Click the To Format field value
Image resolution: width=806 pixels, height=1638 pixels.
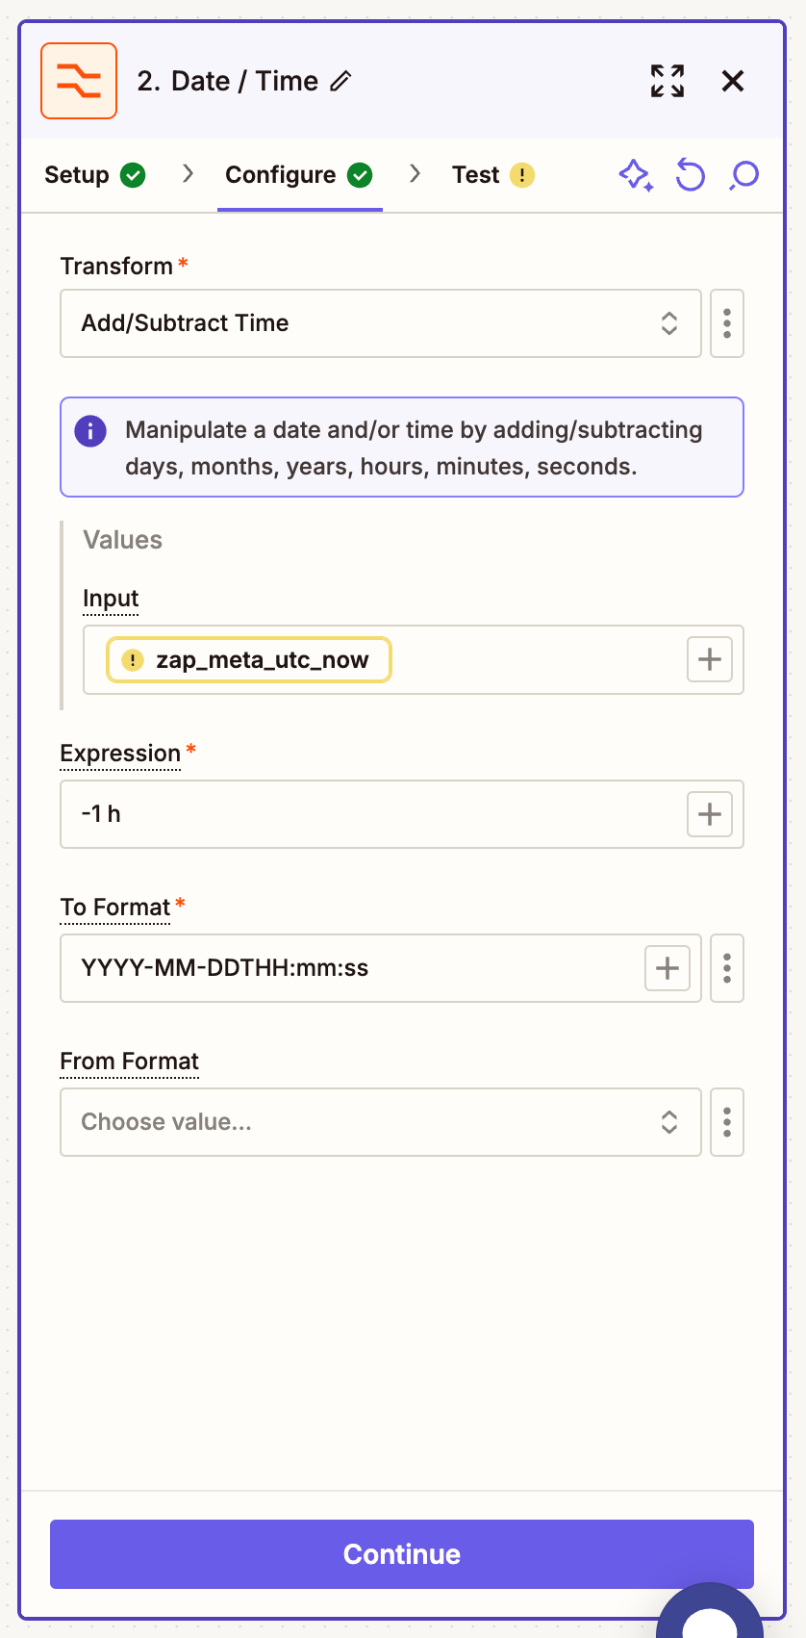(x=346, y=968)
